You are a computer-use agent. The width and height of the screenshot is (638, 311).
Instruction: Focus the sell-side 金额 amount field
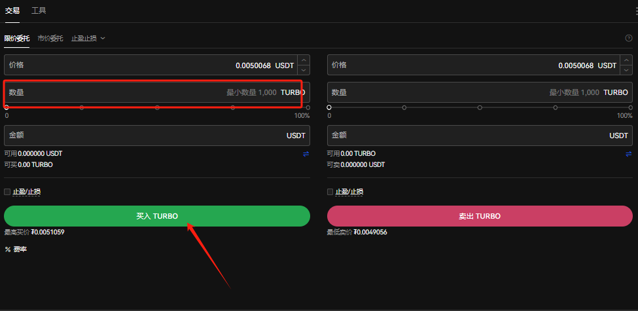(x=480, y=136)
